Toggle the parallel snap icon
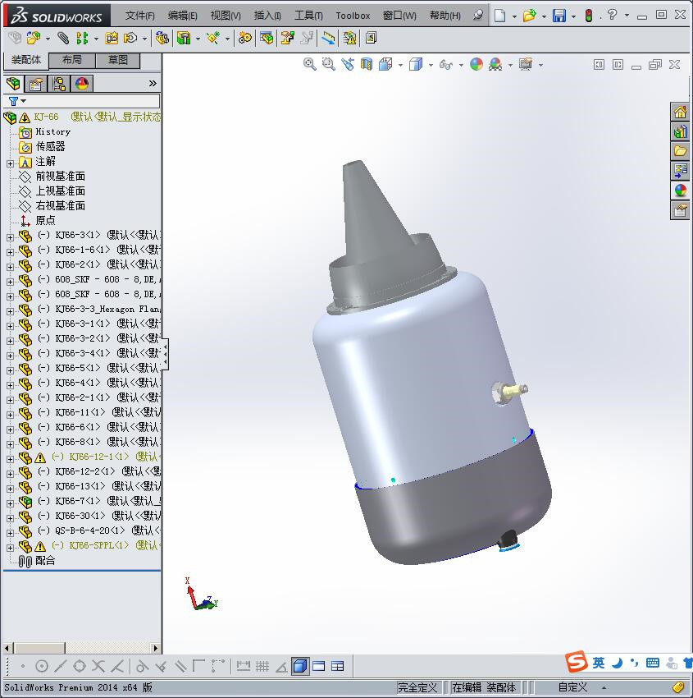 coord(180,666)
